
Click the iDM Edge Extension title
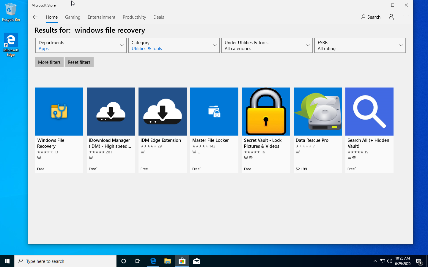pos(161,140)
